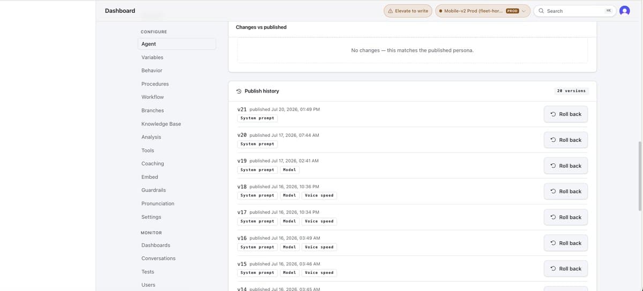
Task: Click the 20 versions badge
Action: pos(571,91)
